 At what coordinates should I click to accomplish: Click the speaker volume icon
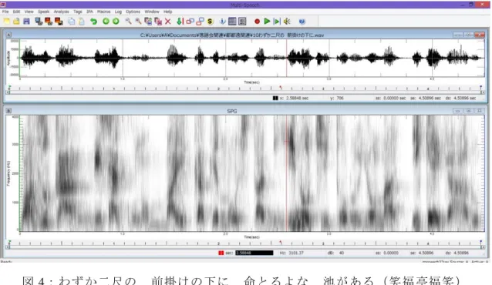tap(287, 22)
